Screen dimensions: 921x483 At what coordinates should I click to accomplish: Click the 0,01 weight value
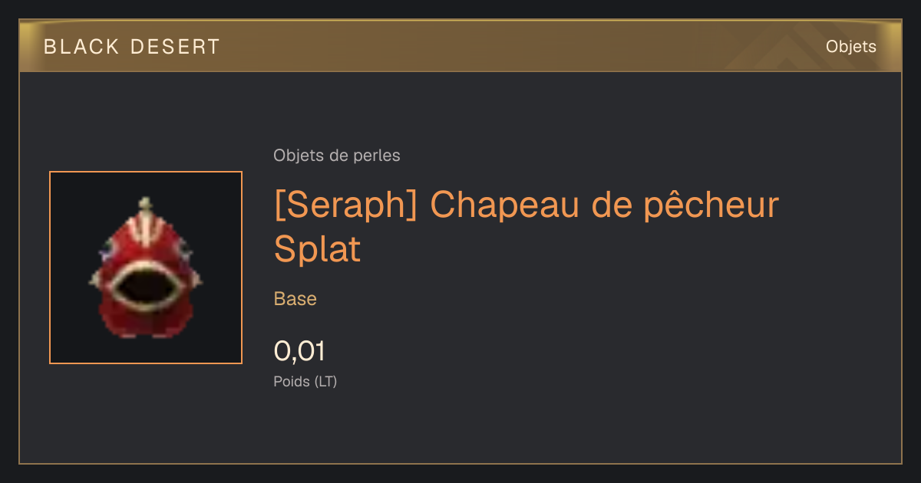[x=299, y=351]
